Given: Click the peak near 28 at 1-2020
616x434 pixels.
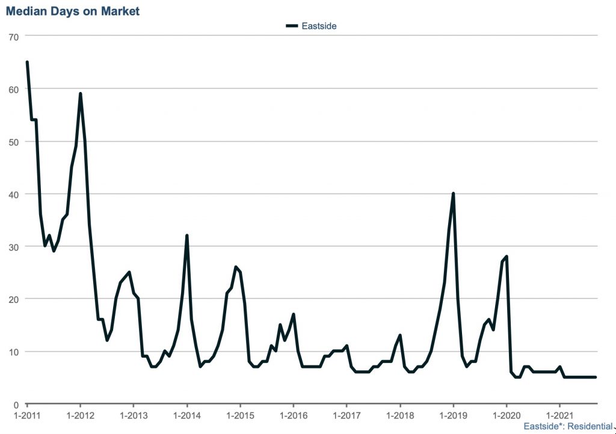Looking at the screenshot, I should tap(507, 257).
